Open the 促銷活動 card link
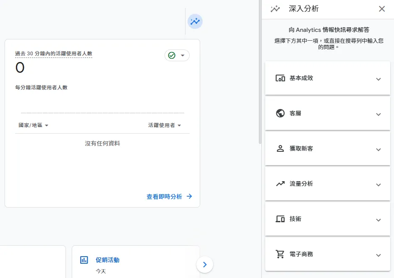This screenshot has height=278, width=394. (107, 260)
